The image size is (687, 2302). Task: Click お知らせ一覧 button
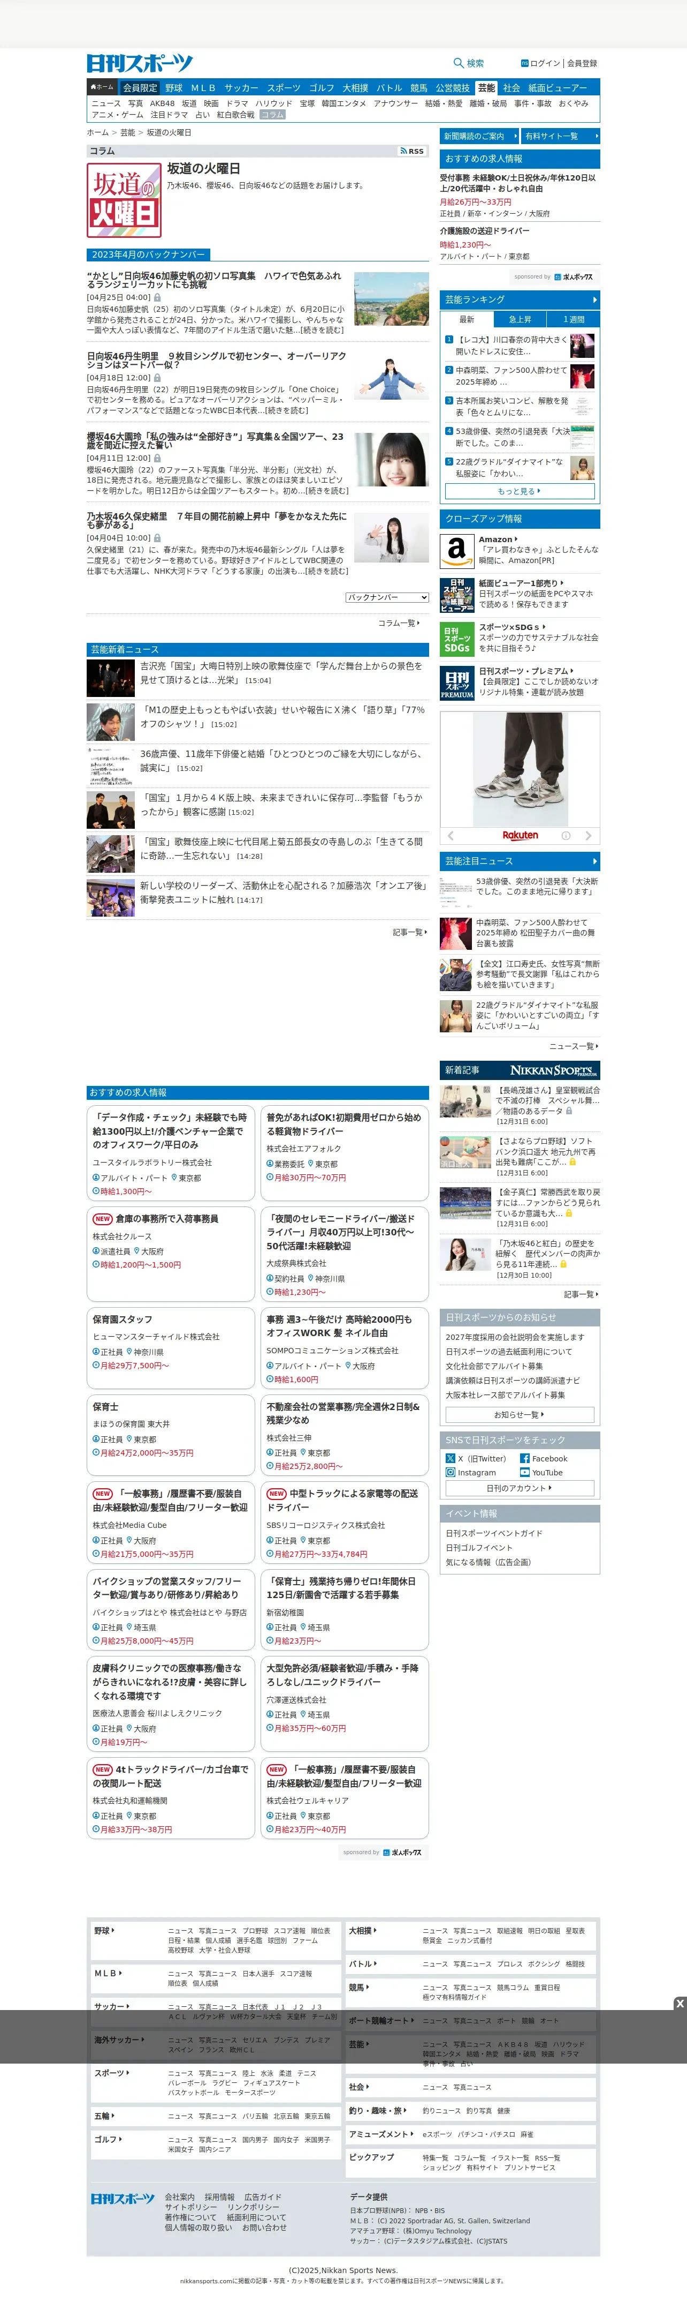pyautogui.click(x=520, y=1415)
